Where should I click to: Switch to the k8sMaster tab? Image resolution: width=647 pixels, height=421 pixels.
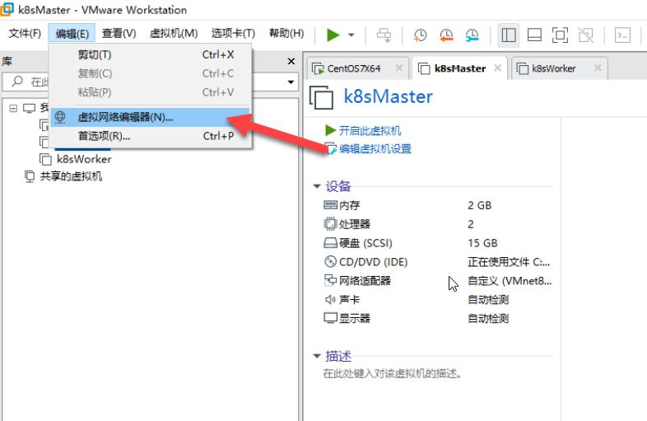[x=459, y=68]
